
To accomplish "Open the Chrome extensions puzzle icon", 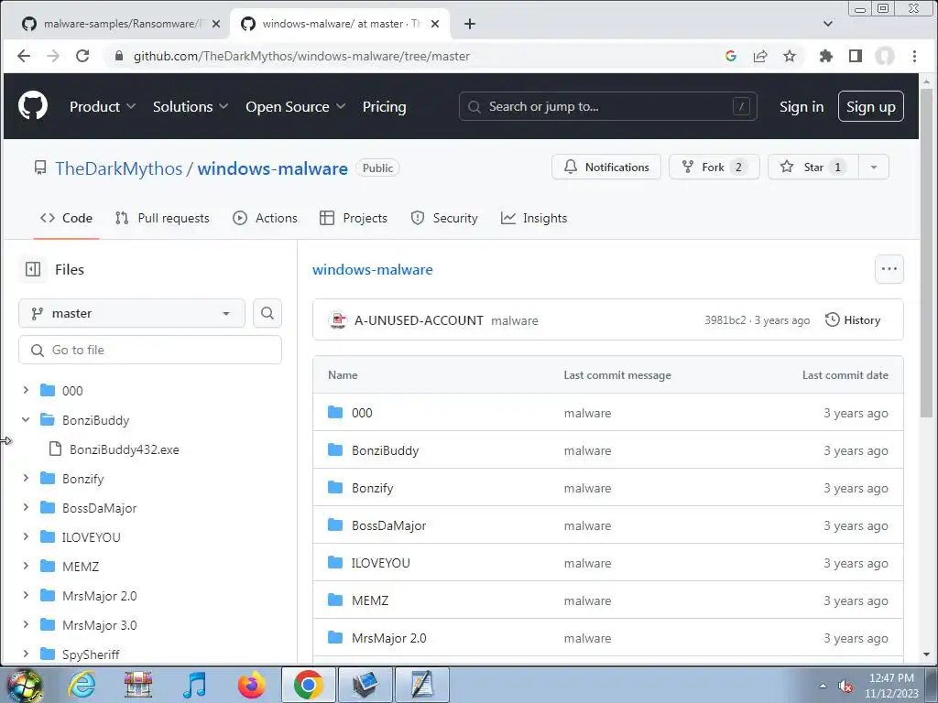I will (x=825, y=56).
